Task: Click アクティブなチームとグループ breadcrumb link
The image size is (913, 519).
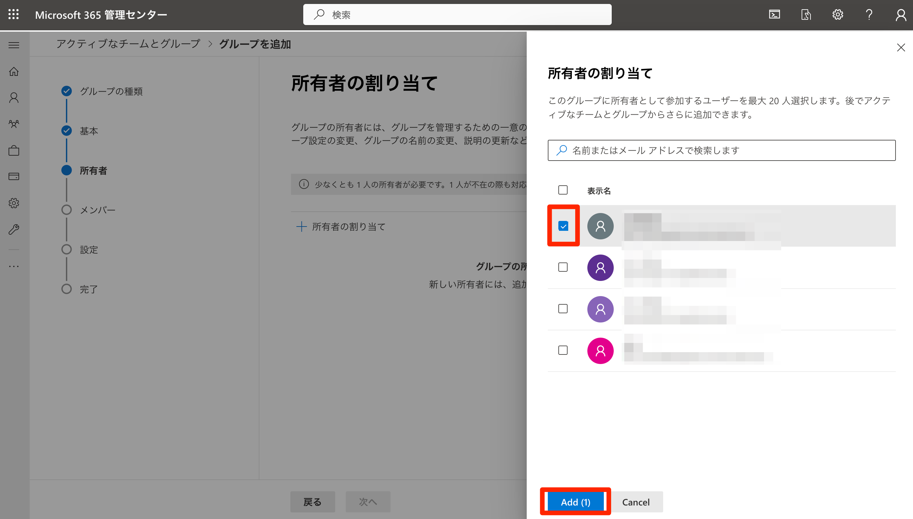Action: tap(128, 44)
